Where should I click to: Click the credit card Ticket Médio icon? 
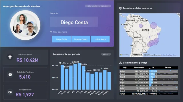pyautogui.click(x=10, y=92)
